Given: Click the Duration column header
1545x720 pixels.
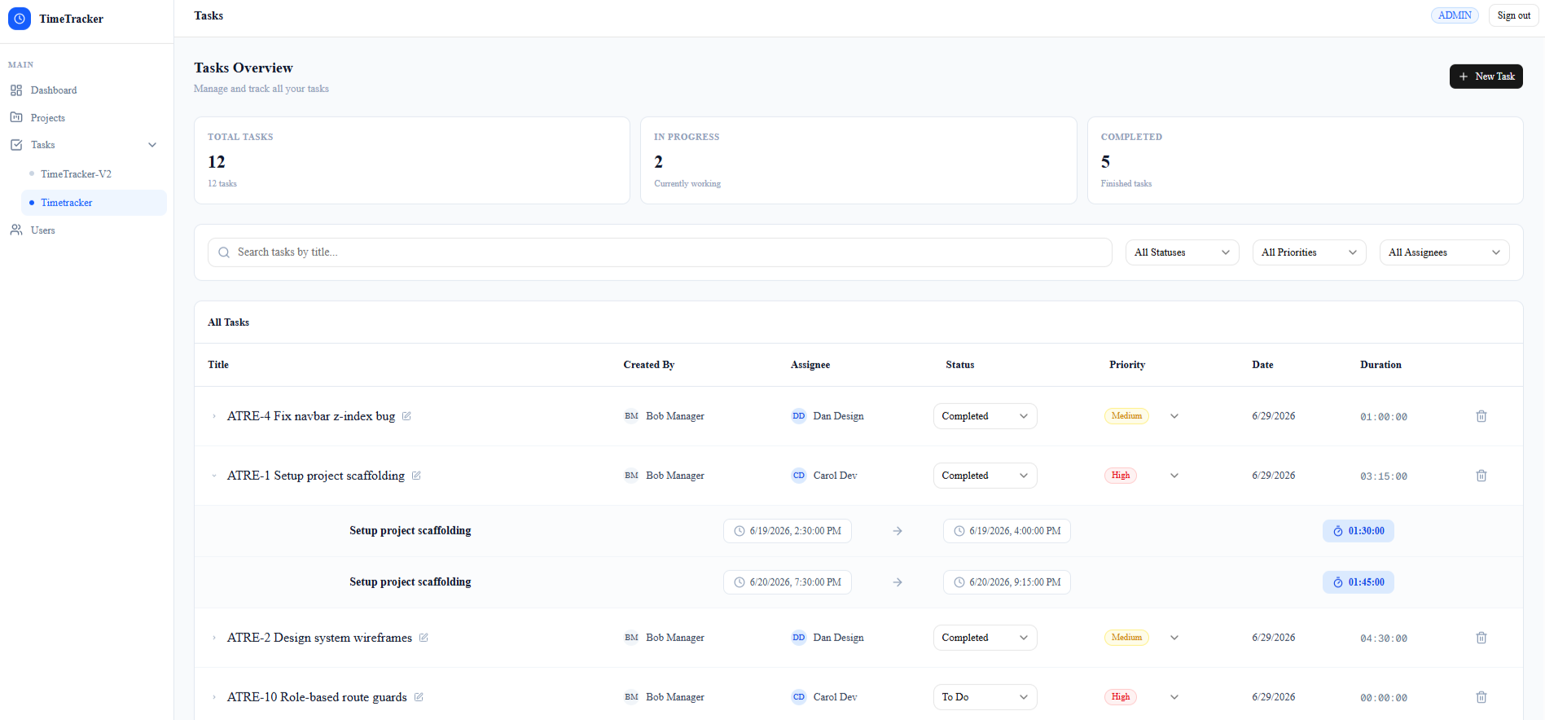Looking at the screenshot, I should point(1380,365).
